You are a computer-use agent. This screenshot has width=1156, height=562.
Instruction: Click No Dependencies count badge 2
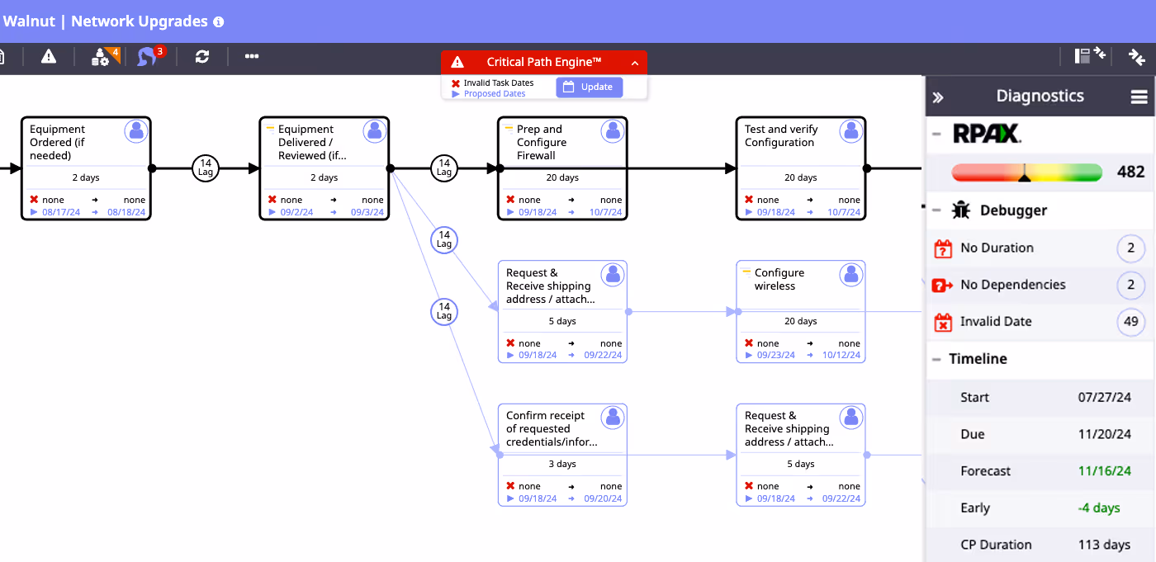tap(1130, 286)
